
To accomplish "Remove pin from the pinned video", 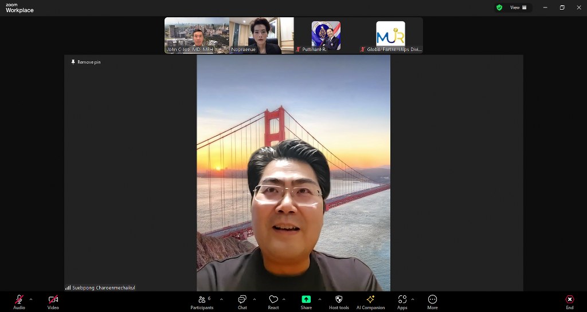I will 85,62.
